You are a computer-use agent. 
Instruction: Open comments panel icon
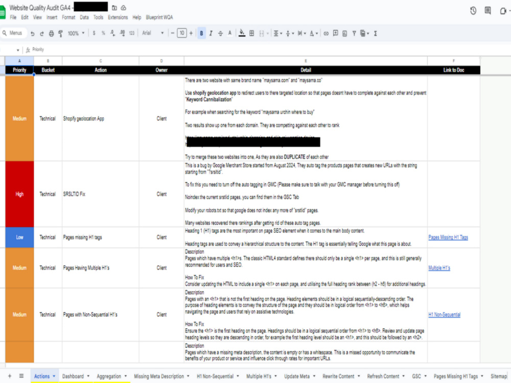click(x=488, y=11)
